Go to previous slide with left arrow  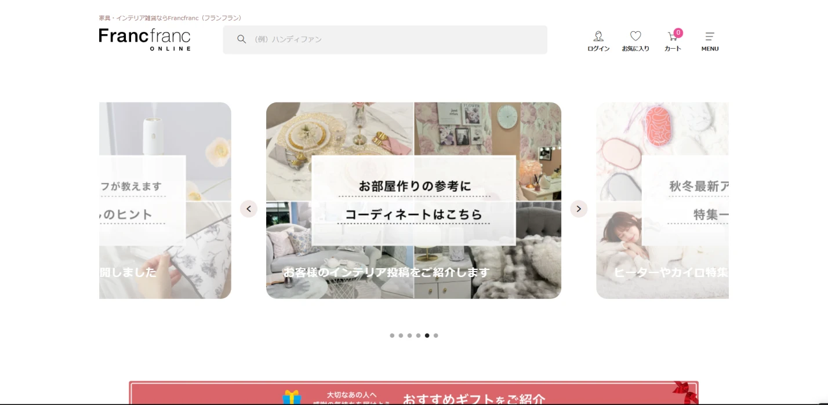click(249, 209)
